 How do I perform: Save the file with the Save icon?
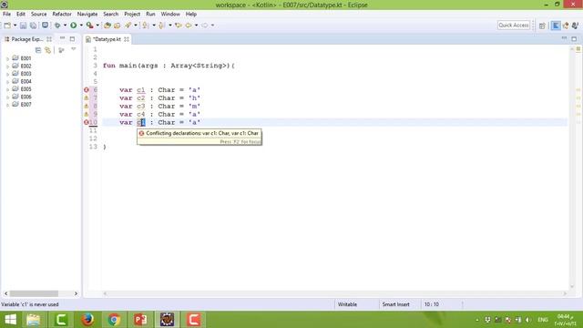(23, 26)
